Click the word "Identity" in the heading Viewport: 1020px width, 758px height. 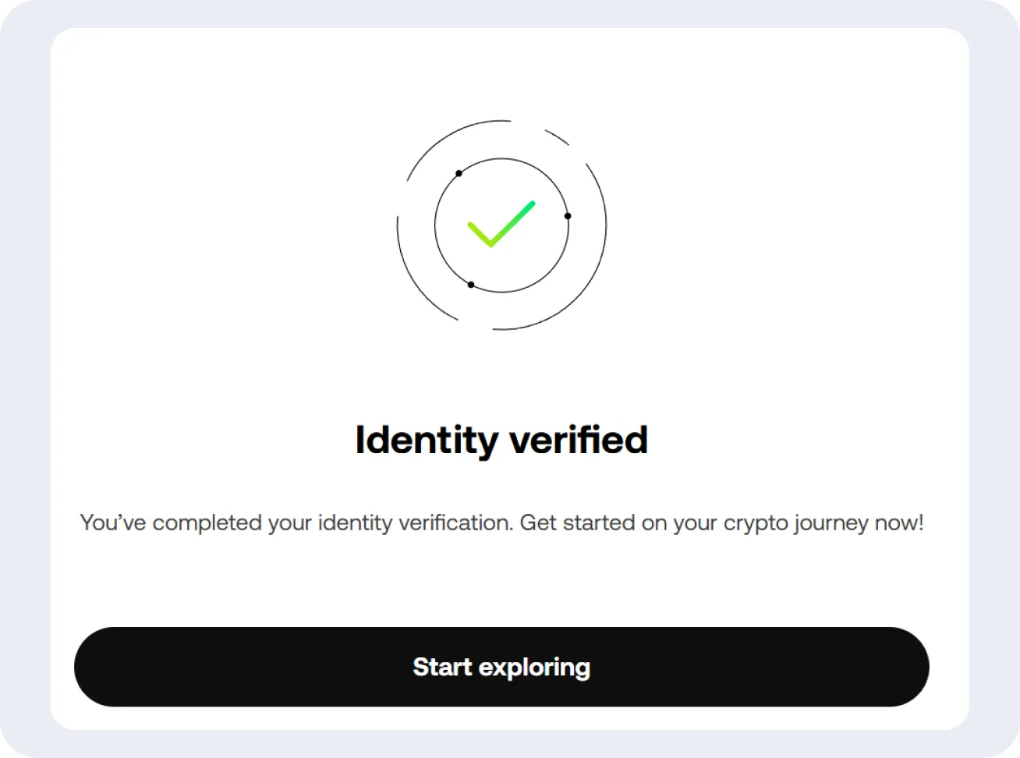pyautogui.click(x=426, y=440)
